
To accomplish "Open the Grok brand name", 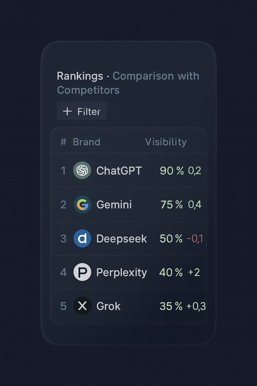I will pyautogui.click(x=108, y=306).
